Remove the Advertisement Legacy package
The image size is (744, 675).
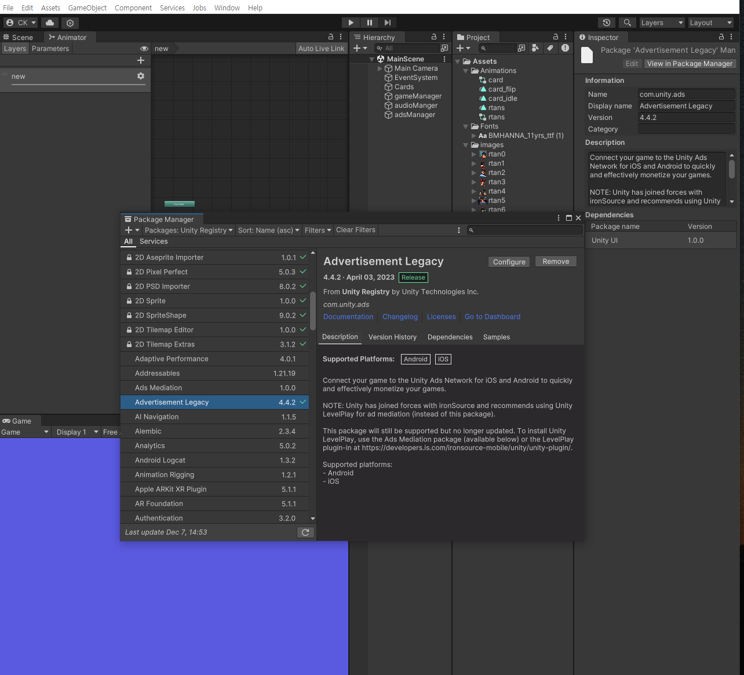pos(556,262)
